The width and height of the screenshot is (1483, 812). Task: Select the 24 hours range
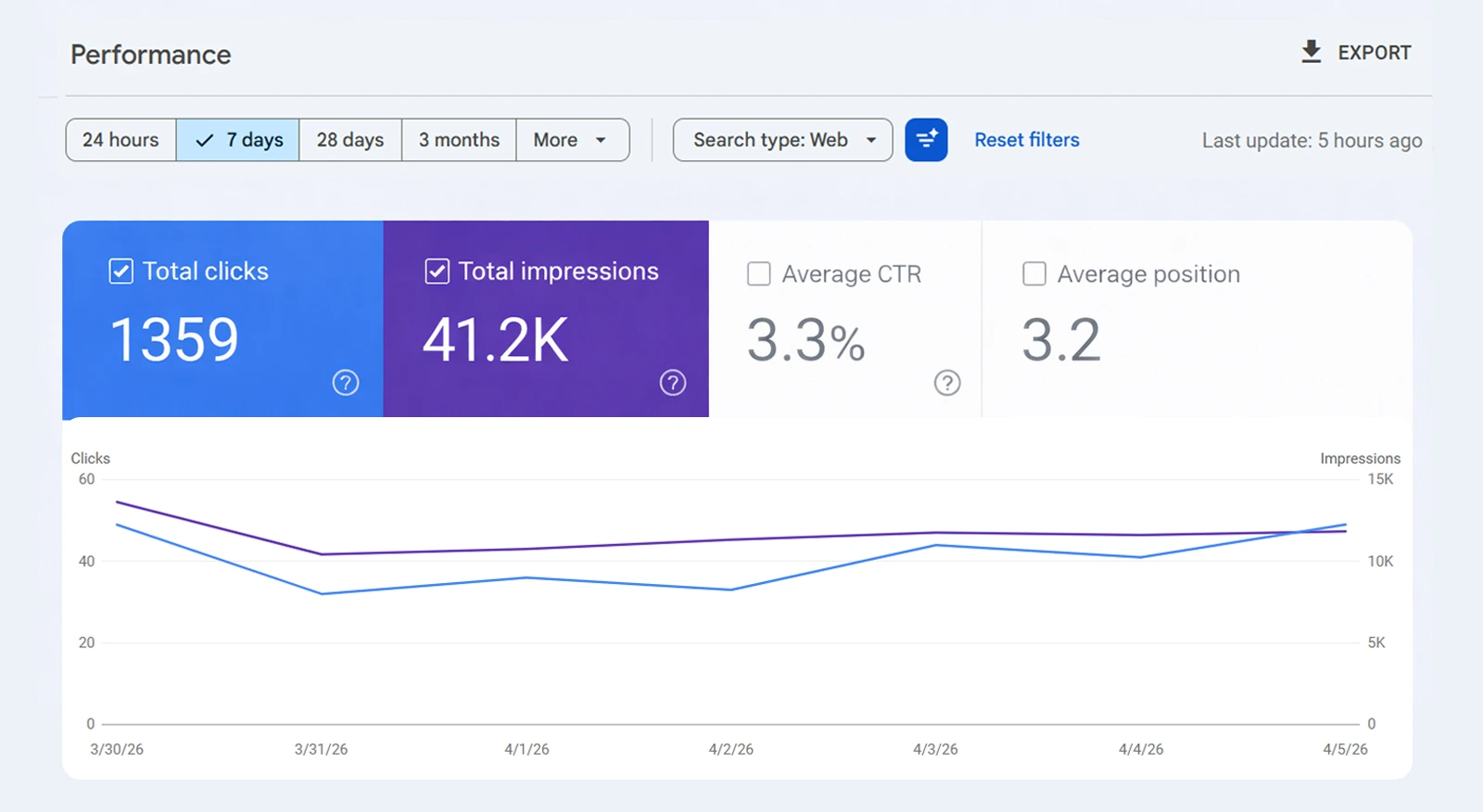pyautogui.click(x=120, y=140)
